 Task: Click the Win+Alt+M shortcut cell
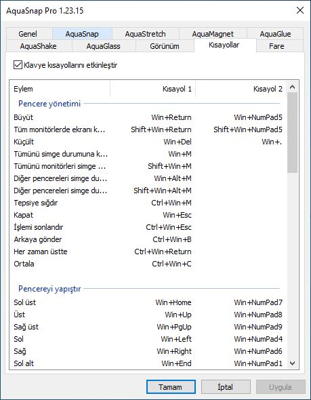coord(173,178)
